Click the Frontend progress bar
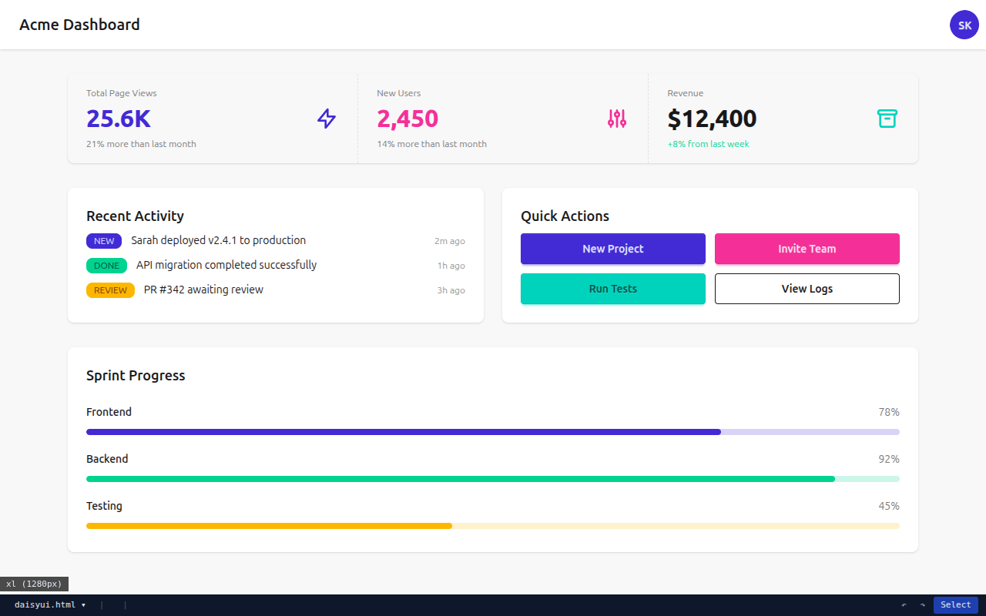The image size is (986, 616). 493,432
